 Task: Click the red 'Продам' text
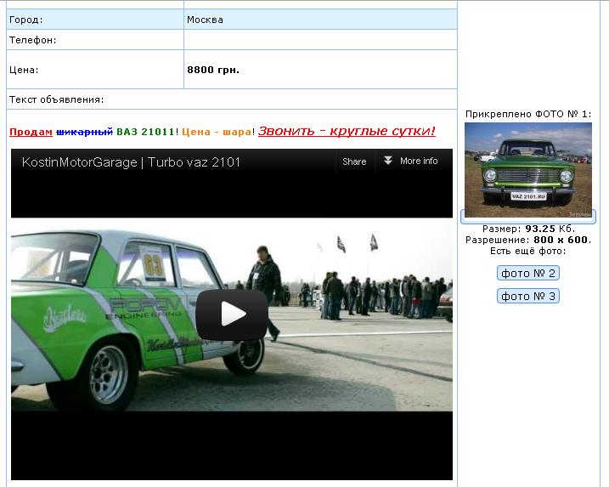pos(31,132)
